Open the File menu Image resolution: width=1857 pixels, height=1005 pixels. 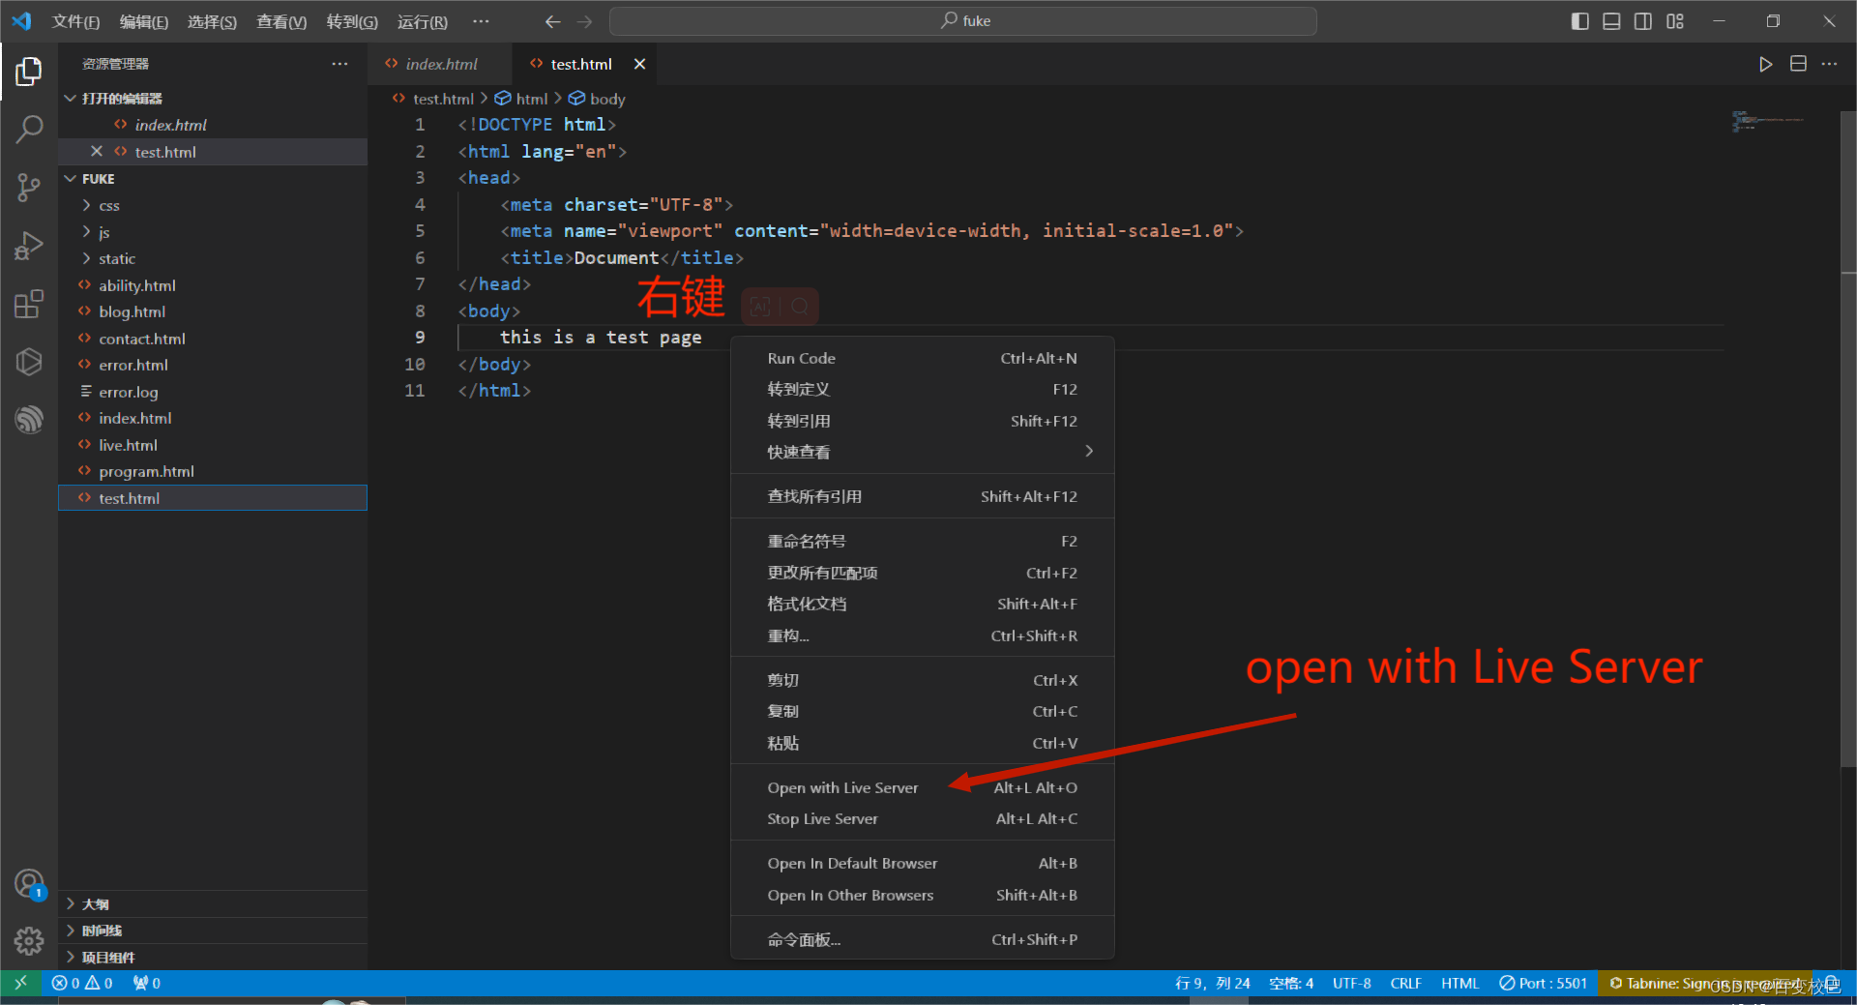point(75,21)
